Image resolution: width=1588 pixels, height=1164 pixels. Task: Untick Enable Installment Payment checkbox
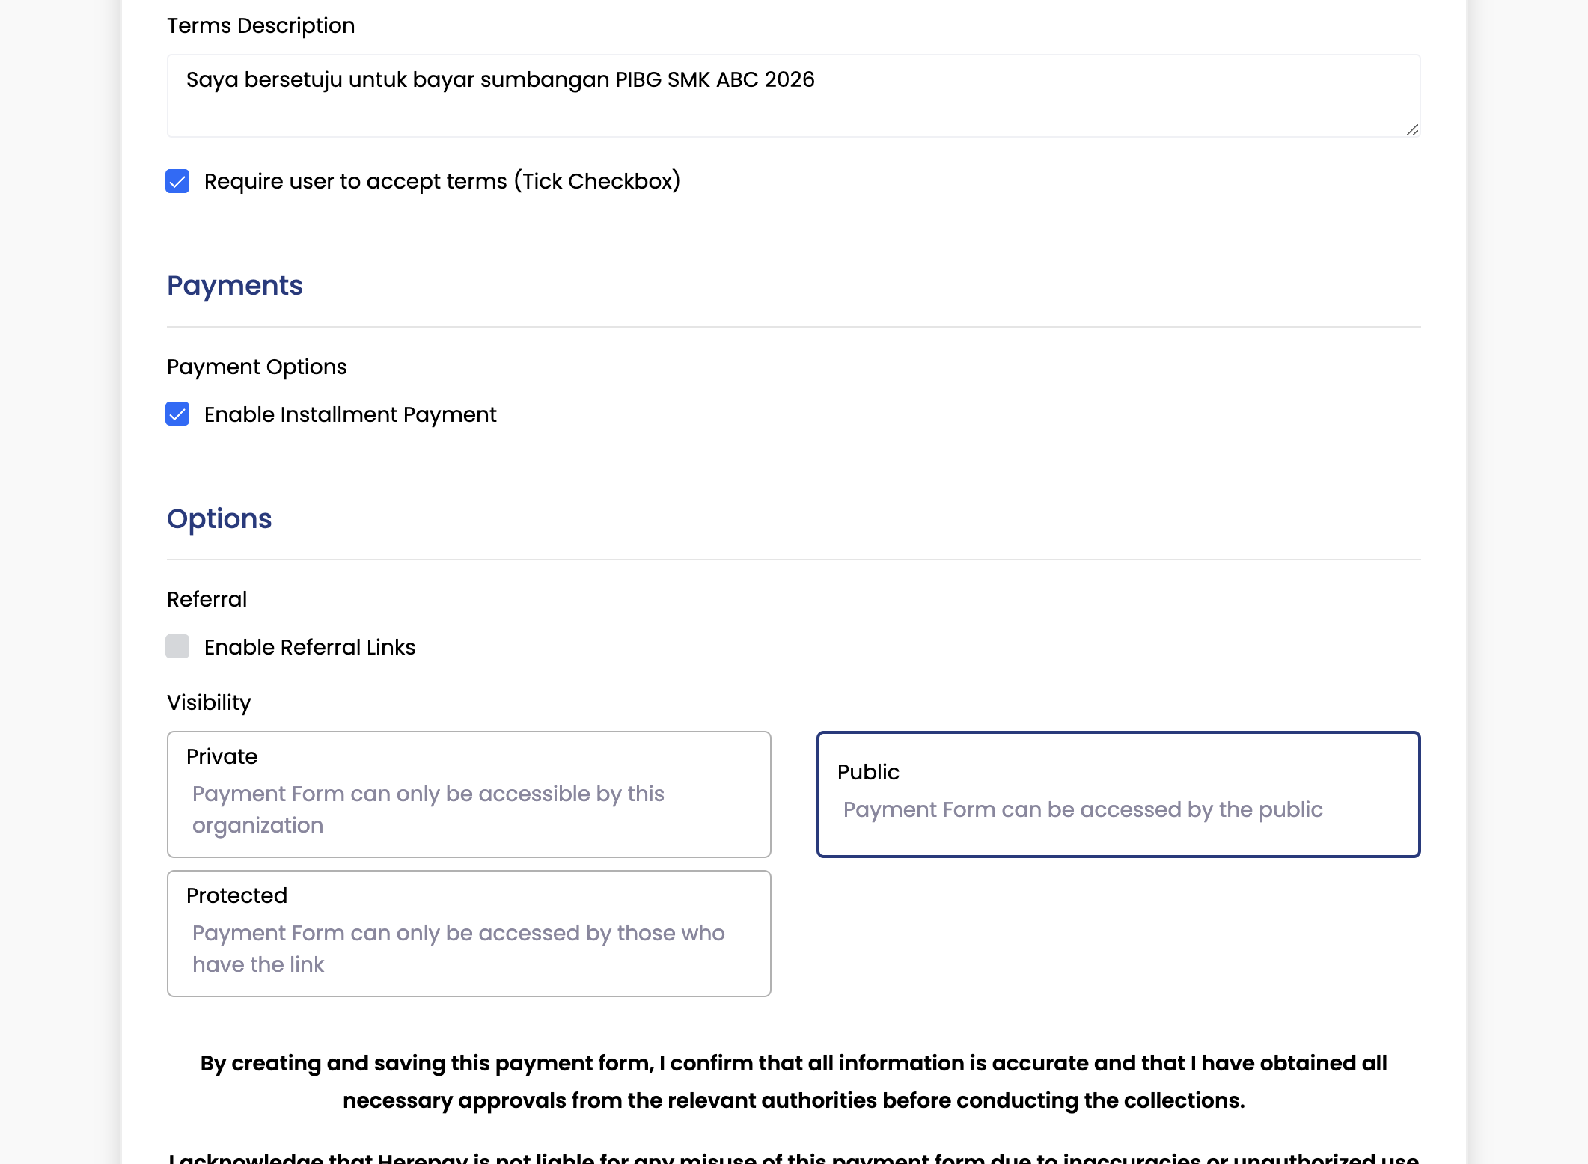[x=177, y=414]
